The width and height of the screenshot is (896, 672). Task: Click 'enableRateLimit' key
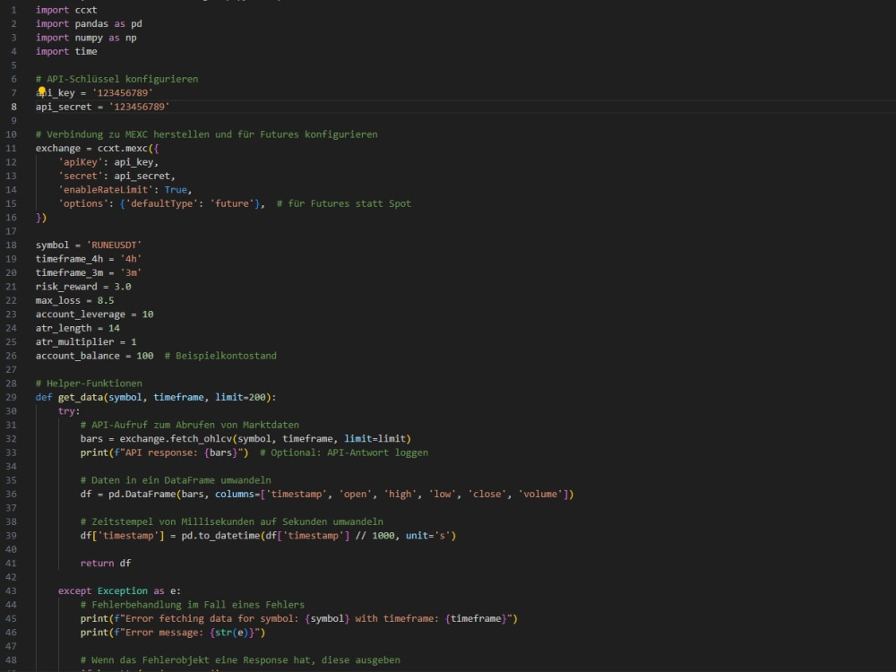(x=106, y=190)
